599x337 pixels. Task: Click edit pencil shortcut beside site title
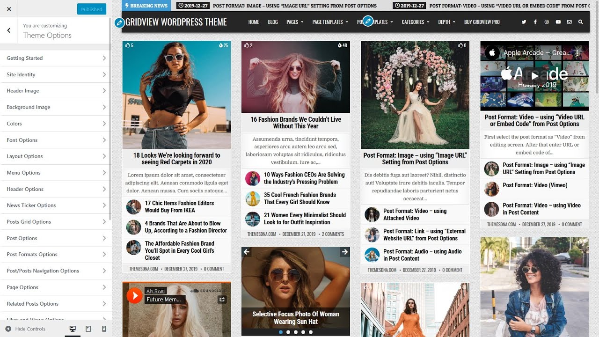[x=119, y=22]
